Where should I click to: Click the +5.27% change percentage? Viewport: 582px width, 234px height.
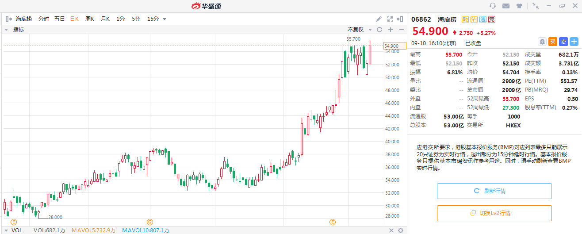pyautogui.click(x=486, y=33)
